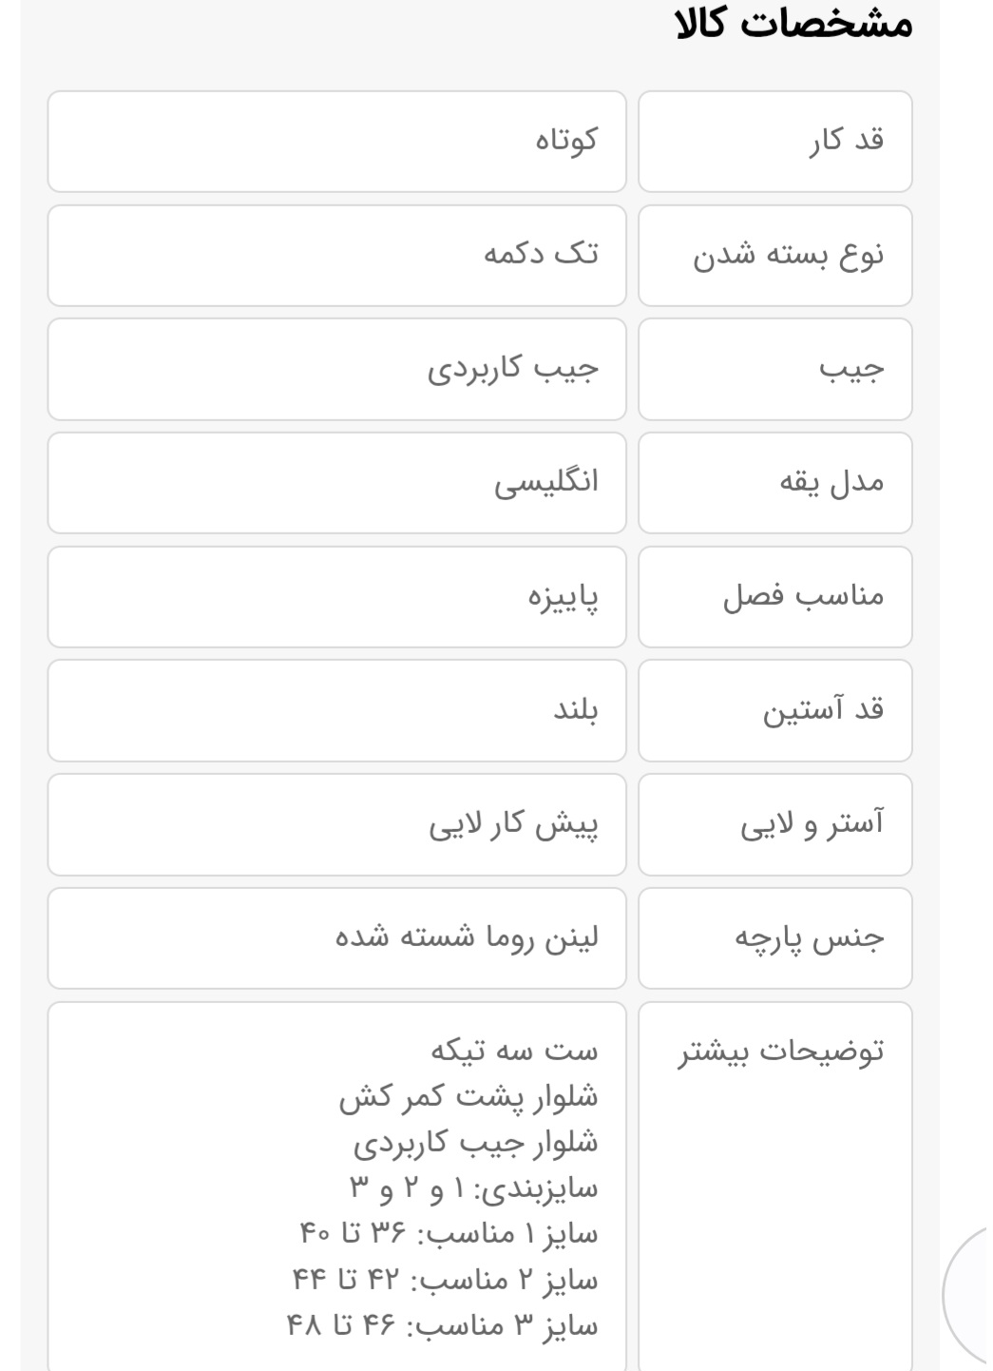Tap the 'جنس پارچه' label cell
Viewport: 993px width, 1371px height.
pos(775,938)
